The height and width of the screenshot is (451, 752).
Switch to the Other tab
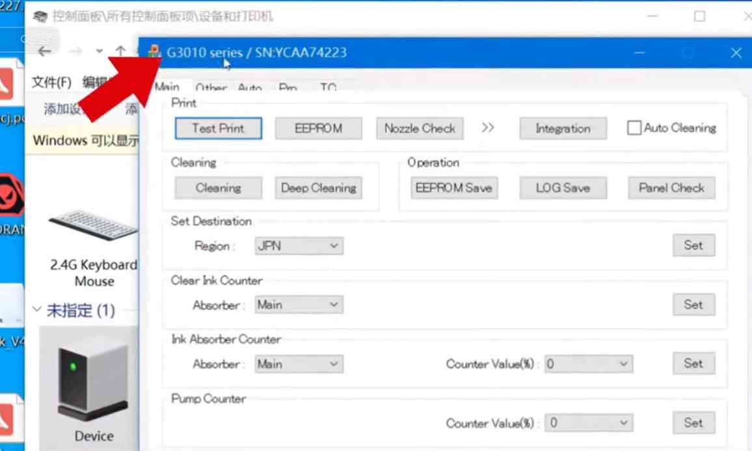[x=211, y=88]
